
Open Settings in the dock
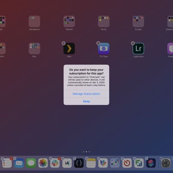pos(166,163)
